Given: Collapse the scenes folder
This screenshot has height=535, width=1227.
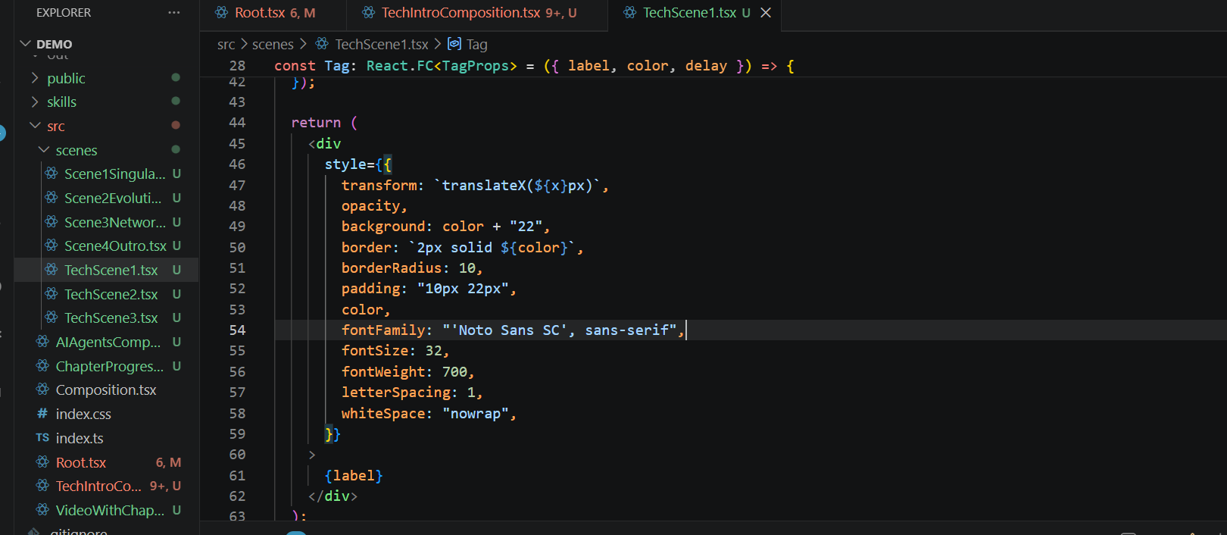Looking at the screenshot, I should pyautogui.click(x=44, y=150).
